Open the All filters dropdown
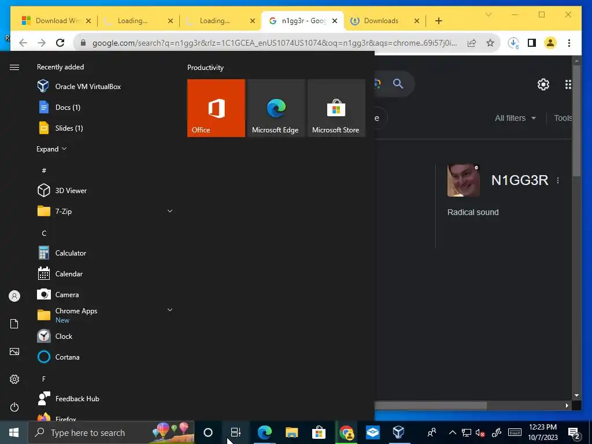Viewport: 592px width, 444px height. [x=515, y=118]
